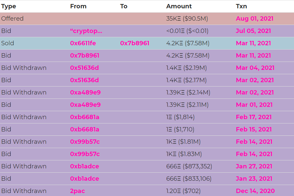The image size is (294, 196).
Task: Open the Feb 17, 2021 transaction link
Action: [254, 117]
